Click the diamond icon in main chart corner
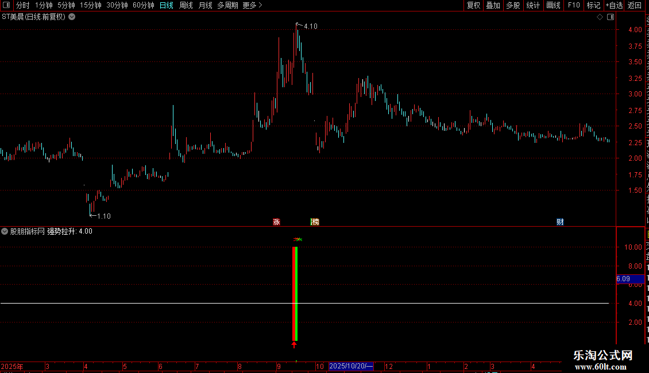This screenshot has width=649, height=373. pos(600,17)
